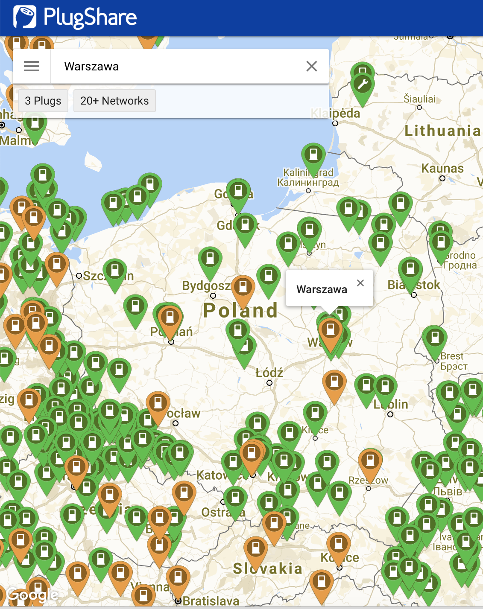This screenshot has width=483, height=609.
Task: Click the Šiauliai city label
Action: click(x=420, y=99)
